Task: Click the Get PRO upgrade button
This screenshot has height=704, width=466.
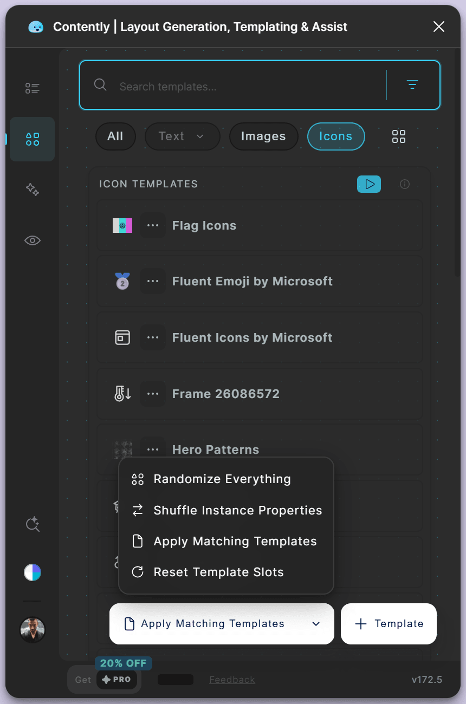Action: point(104,680)
